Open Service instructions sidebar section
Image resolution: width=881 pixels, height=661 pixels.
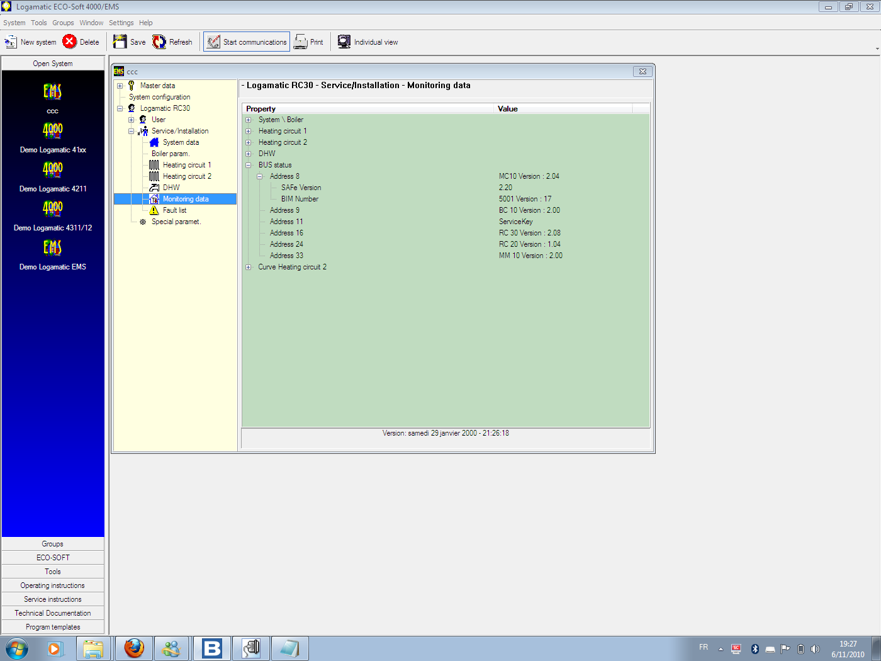[53, 599]
